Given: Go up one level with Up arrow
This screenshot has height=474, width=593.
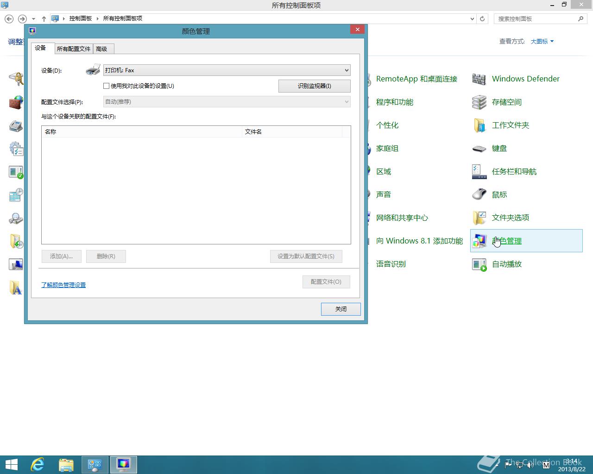Looking at the screenshot, I should [x=44, y=19].
